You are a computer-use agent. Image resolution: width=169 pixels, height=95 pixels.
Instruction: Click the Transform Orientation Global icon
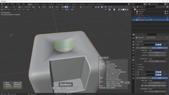(54, 9)
